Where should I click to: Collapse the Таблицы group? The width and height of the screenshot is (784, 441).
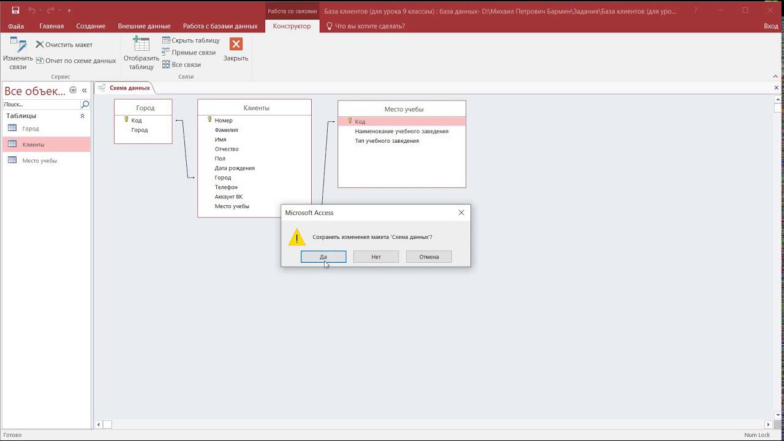point(83,116)
